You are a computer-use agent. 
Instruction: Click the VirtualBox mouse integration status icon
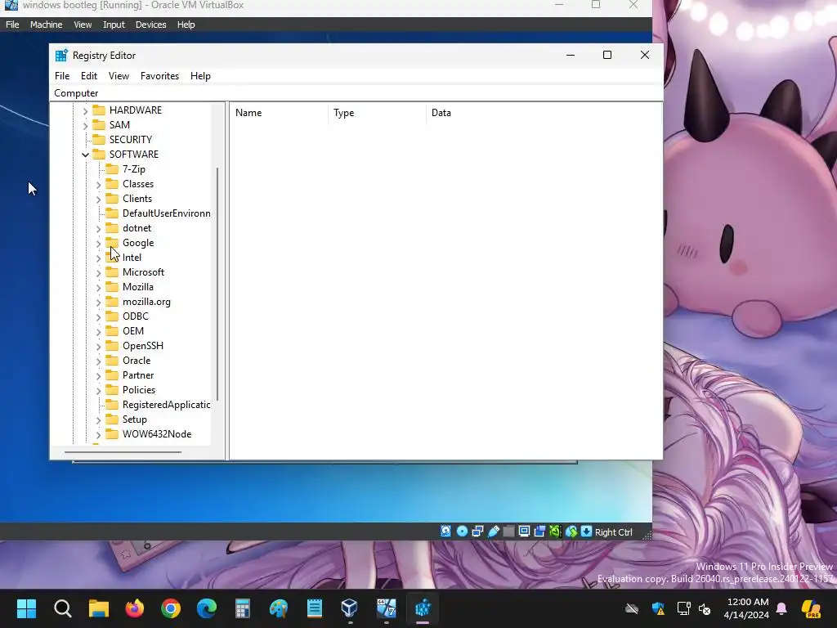tap(571, 532)
